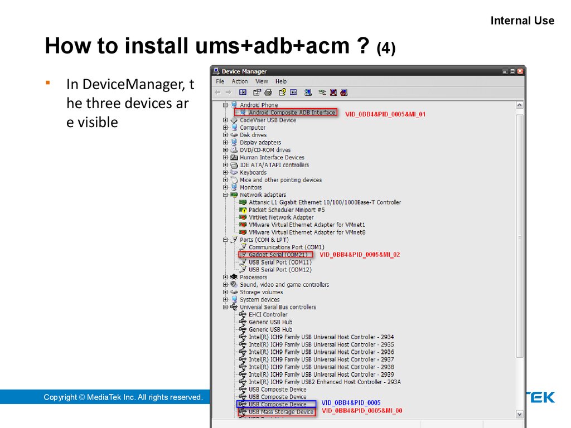This screenshot has width=571, height=428.
Task: Click the Back arrow in the toolbar
Action: pyautogui.click(x=218, y=93)
